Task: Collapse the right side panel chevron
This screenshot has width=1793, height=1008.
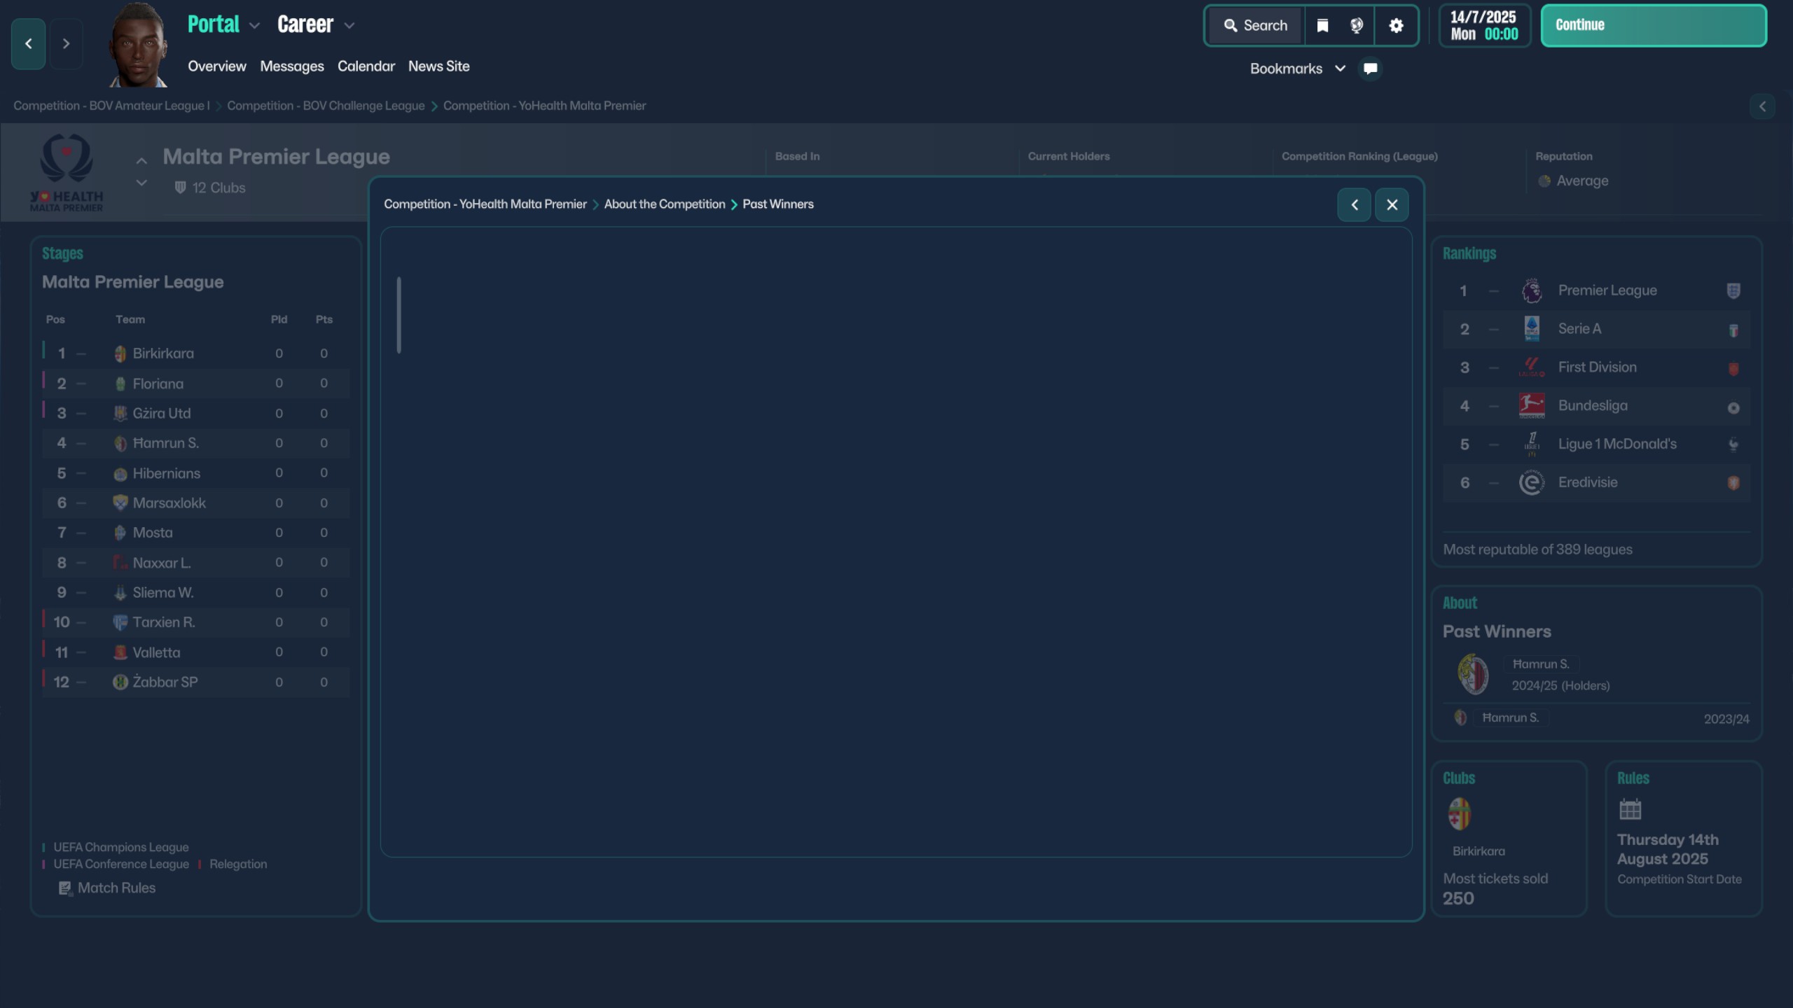Action: pos(1762,106)
